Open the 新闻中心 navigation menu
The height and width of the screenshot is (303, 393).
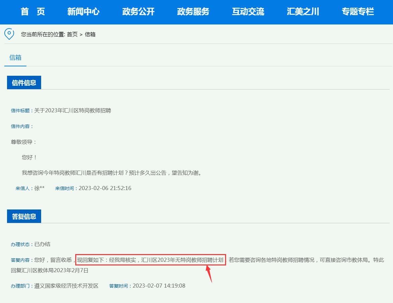(x=84, y=12)
